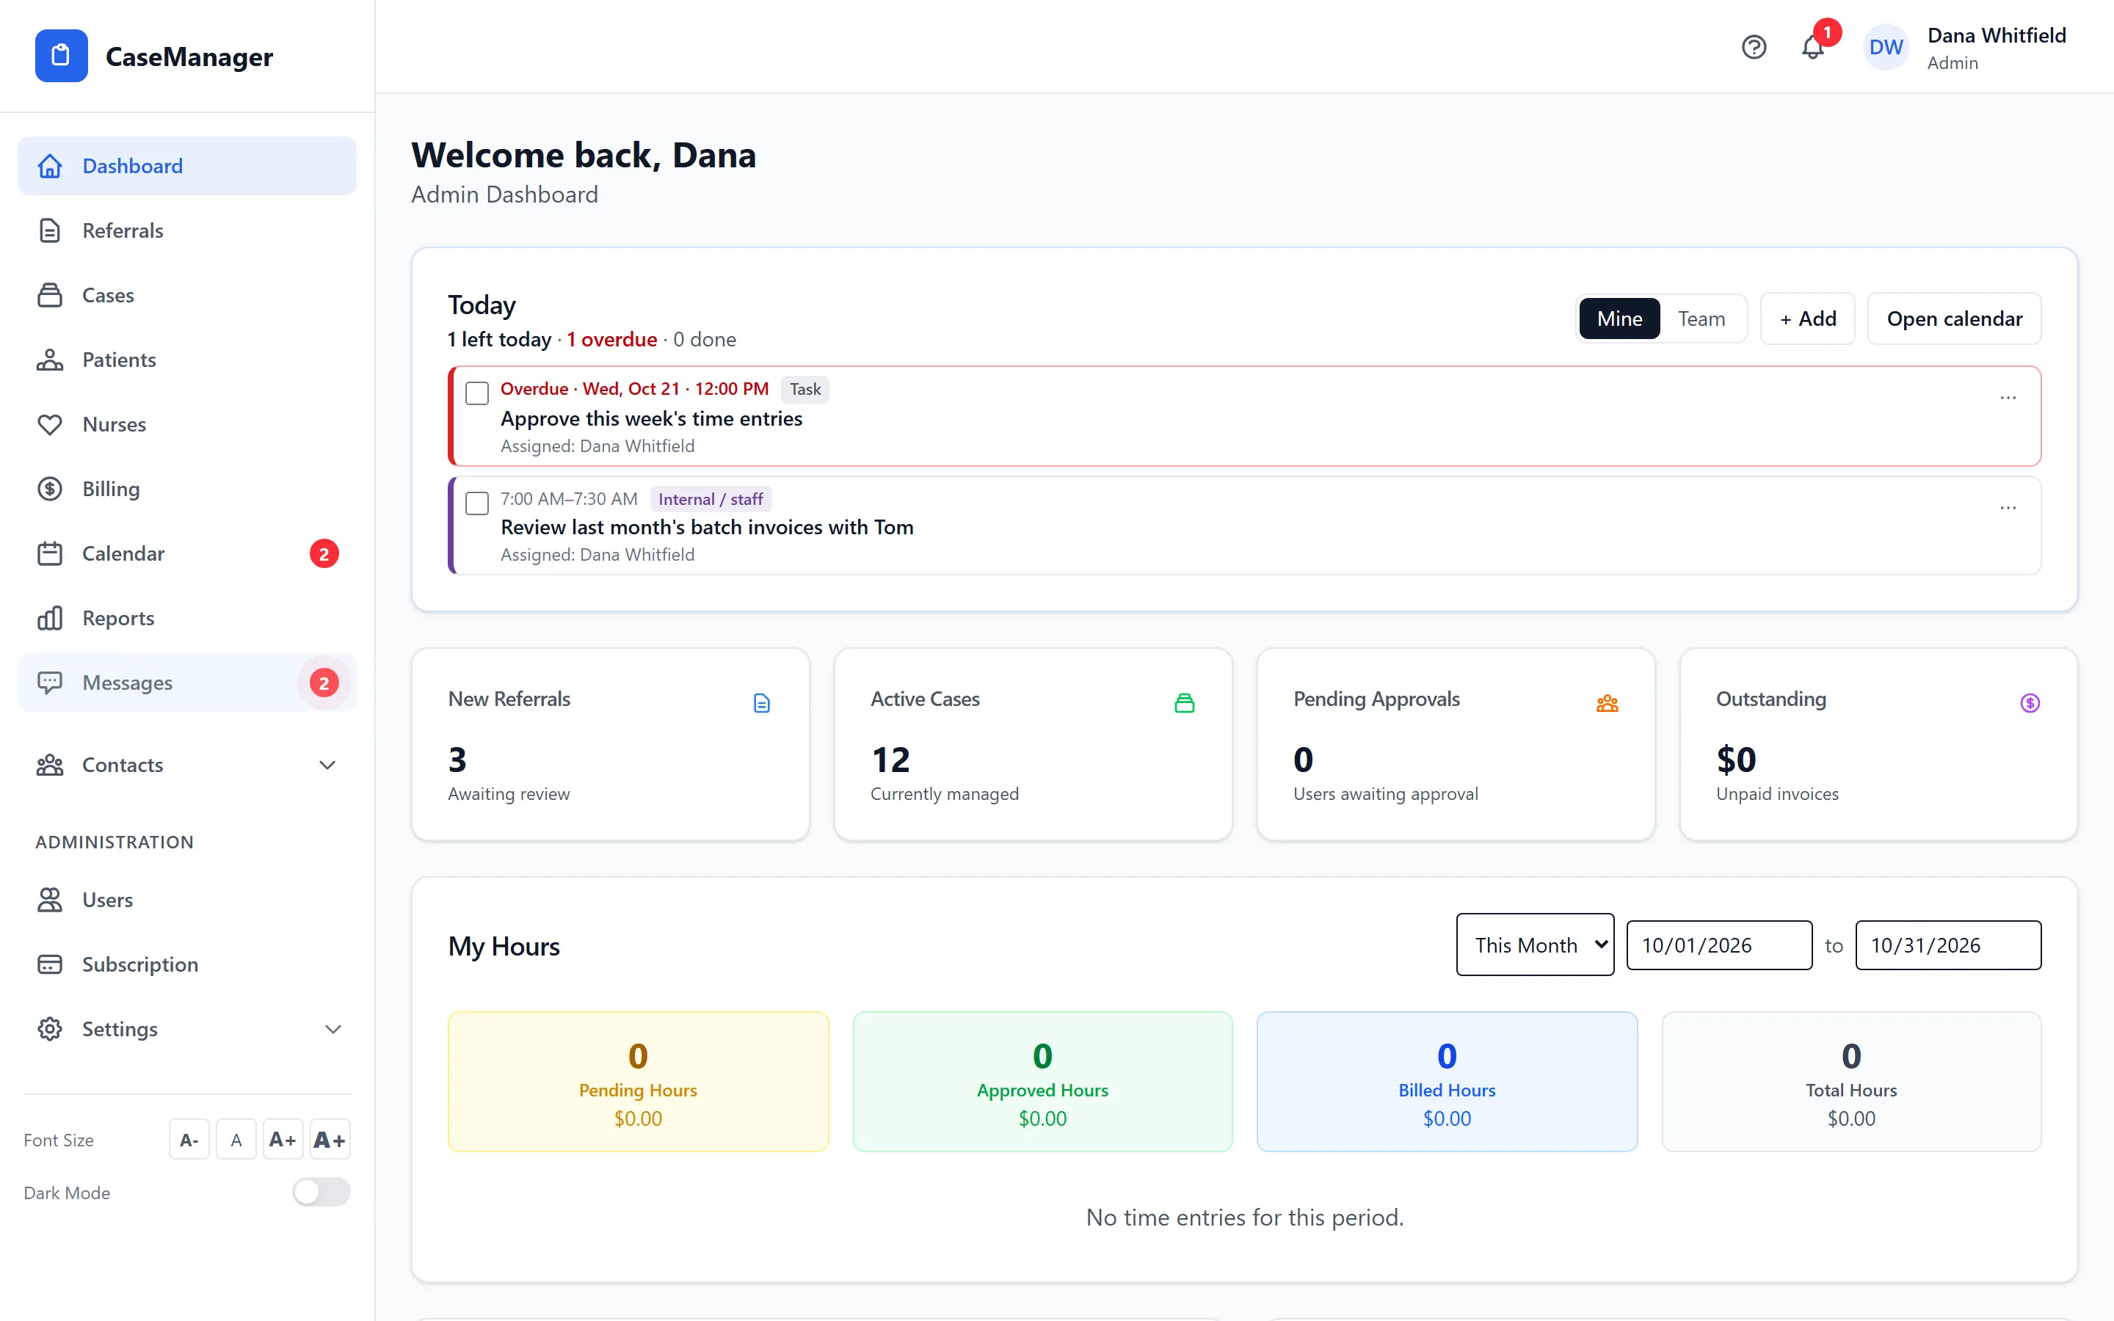Click the Nurses heart icon in sidebar
The width and height of the screenshot is (2114, 1321).
click(50, 425)
